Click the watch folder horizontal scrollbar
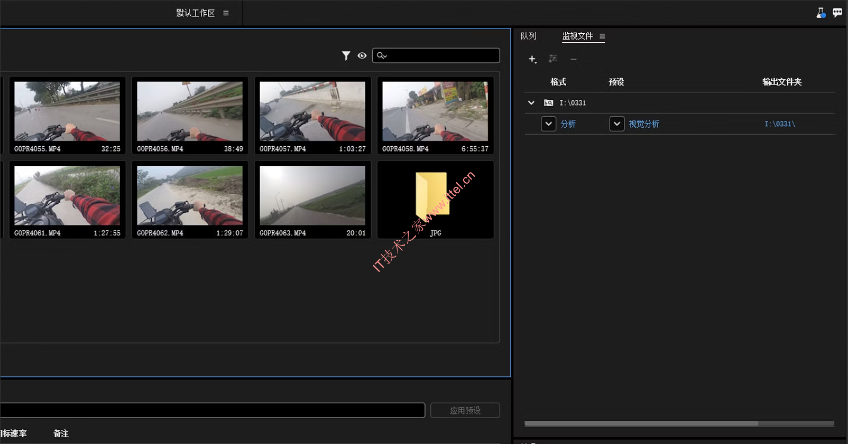The height and width of the screenshot is (444, 848). (641, 423)
